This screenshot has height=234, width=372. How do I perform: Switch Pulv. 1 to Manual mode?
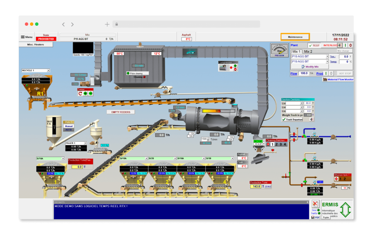69,126
